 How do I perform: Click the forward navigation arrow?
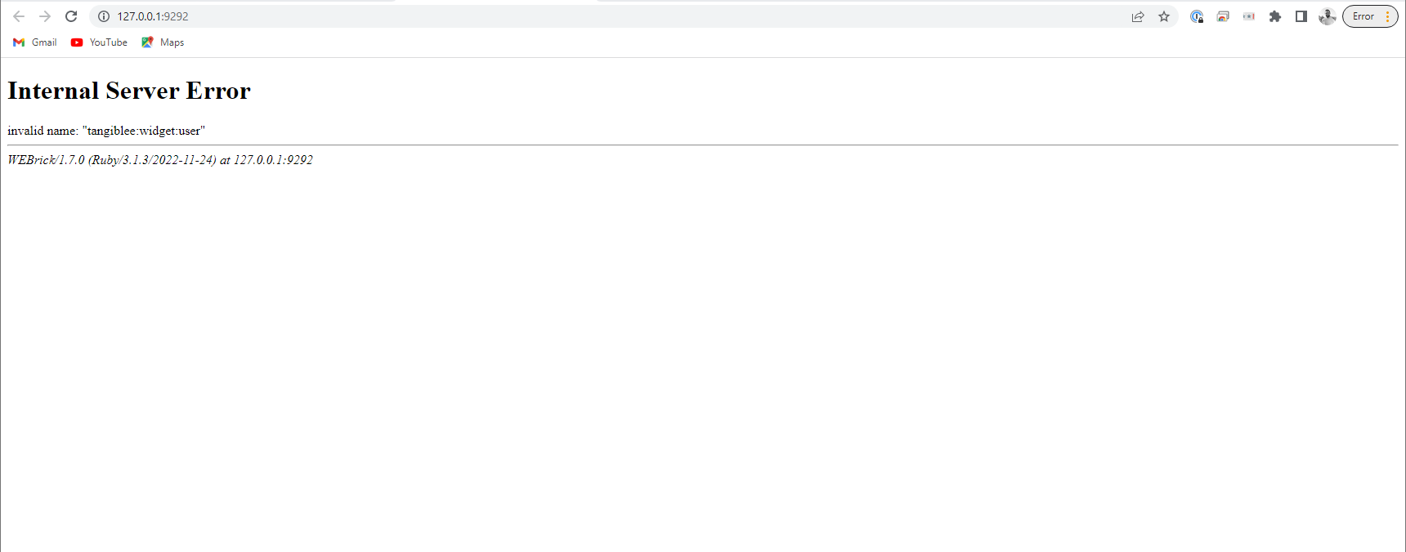[45, 16]
